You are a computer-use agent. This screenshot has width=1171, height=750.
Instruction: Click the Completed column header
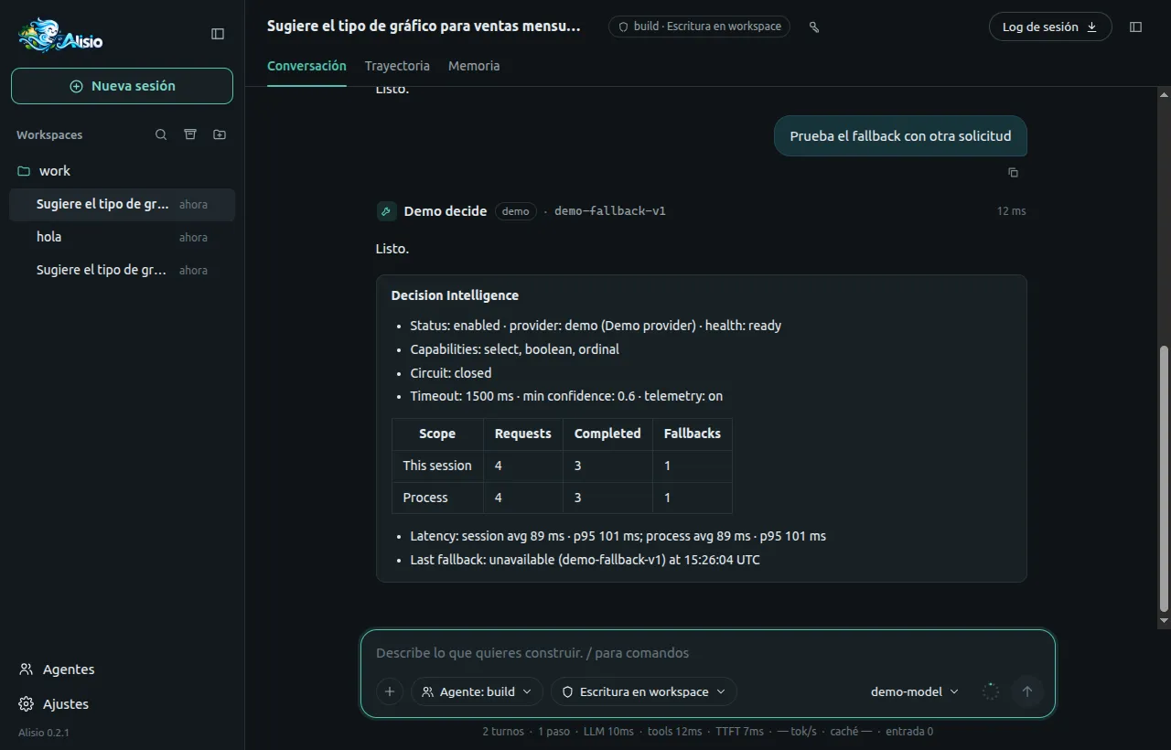[607, 434]
